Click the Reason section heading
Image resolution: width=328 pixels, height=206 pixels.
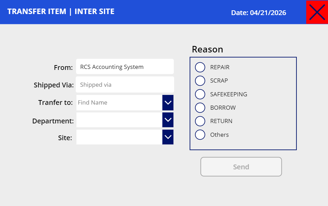pos(207,50)
